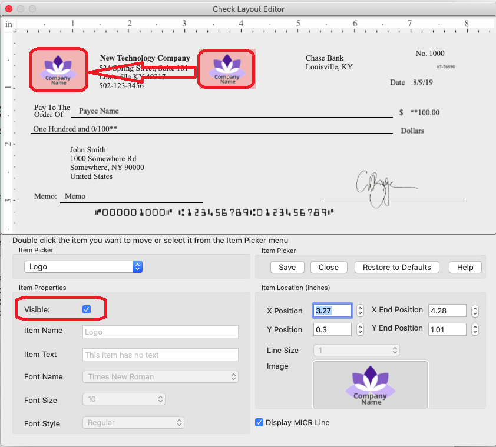The width and height of the screenshot is (496, 447).
Task: Open Help from the Item Picker panel
Action: click(x=465, y=267)
